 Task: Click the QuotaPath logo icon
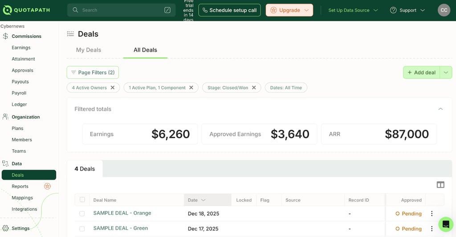[7, 10]
